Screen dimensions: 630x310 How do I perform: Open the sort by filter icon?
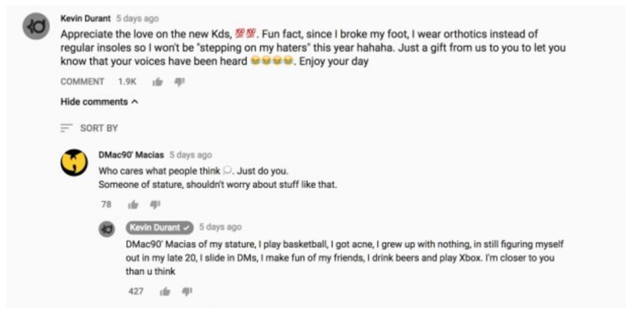(65, 128)
